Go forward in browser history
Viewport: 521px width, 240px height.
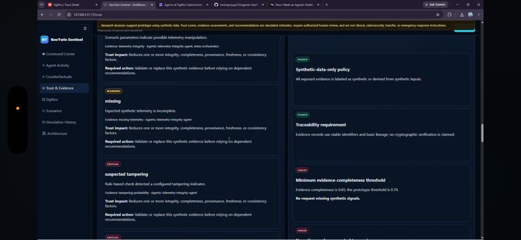click(x=50, y=15)
